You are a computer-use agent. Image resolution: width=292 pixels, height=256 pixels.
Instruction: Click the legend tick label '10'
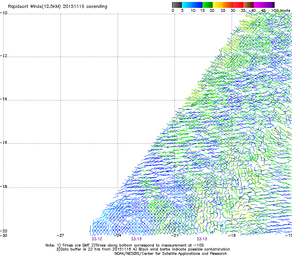pos(193,11)
